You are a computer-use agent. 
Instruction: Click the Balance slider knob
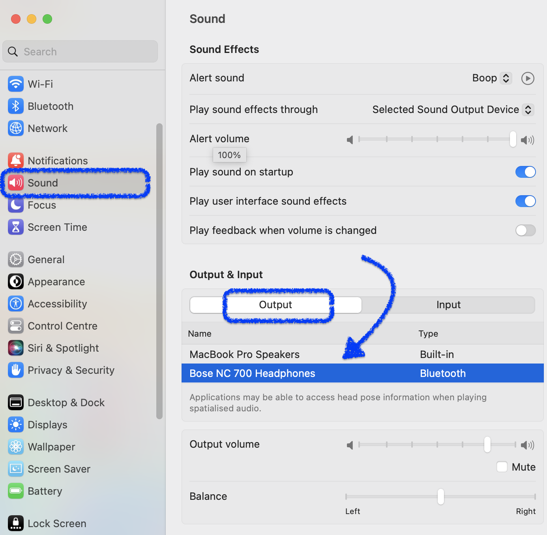tap(441, 497)
